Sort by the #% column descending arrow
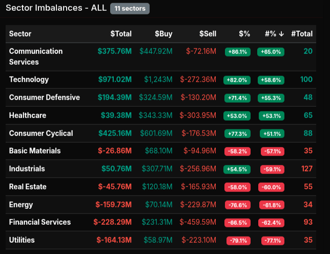 click(x=281, y=34)
